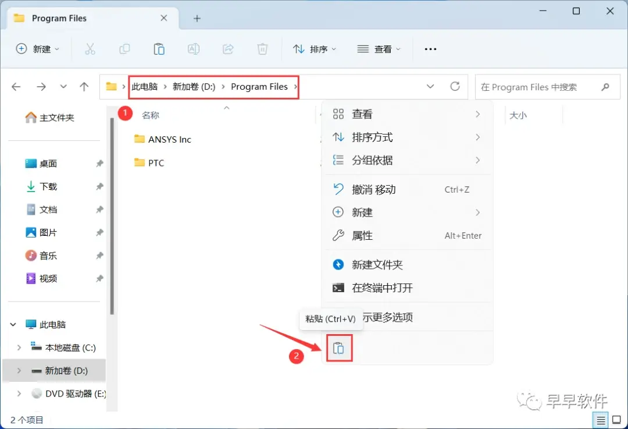Switch to large thumbnails view in status bar
Viewport: 628px width, 429px height.
tap(617, 420)
